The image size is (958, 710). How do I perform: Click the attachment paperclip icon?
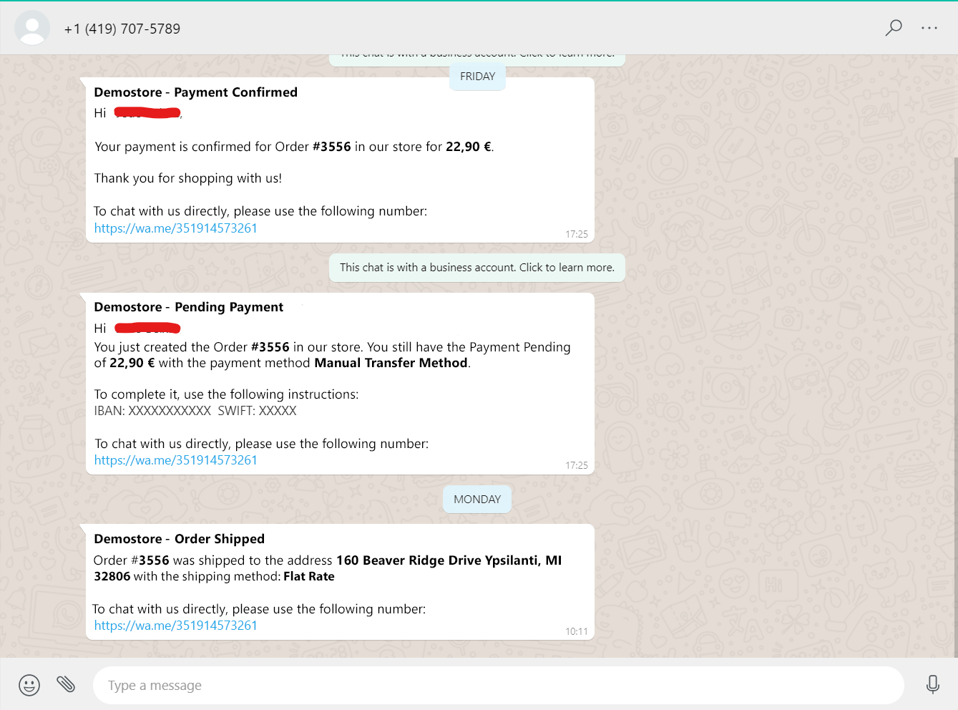[66, 684]
